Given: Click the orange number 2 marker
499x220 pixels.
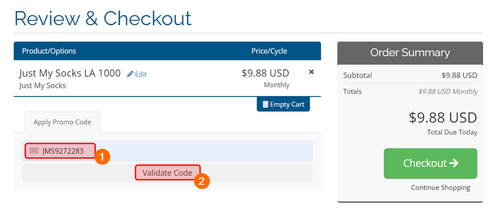Looking at the screenshot, I should click(201, 180).
